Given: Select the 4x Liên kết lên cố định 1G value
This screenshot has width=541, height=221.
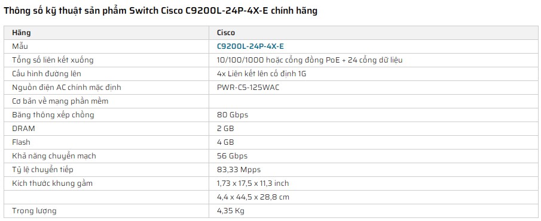Looking at the screenshot, I should (x=262, y=74).
